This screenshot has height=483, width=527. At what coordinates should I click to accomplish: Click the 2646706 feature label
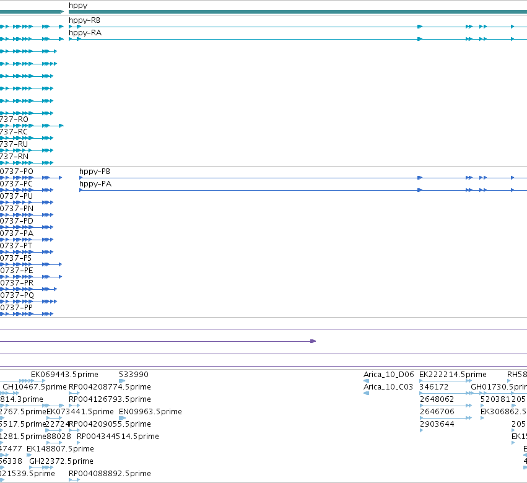(x=437, y=412)
